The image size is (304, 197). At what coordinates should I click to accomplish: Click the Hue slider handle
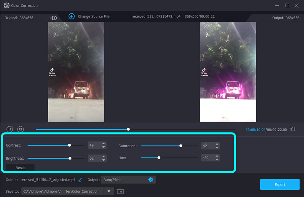[x=159, y=157]
